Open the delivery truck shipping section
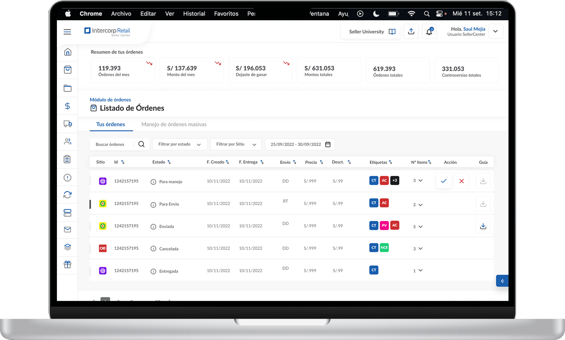565x340 pixels. [68, 124]
